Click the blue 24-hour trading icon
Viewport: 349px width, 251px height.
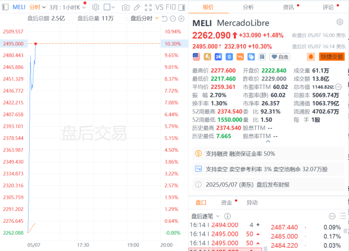tap(218, 57)
